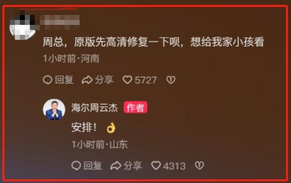Toggle the broken-heart dislike beside 5727
291x183 pixels.
(171, 80)
